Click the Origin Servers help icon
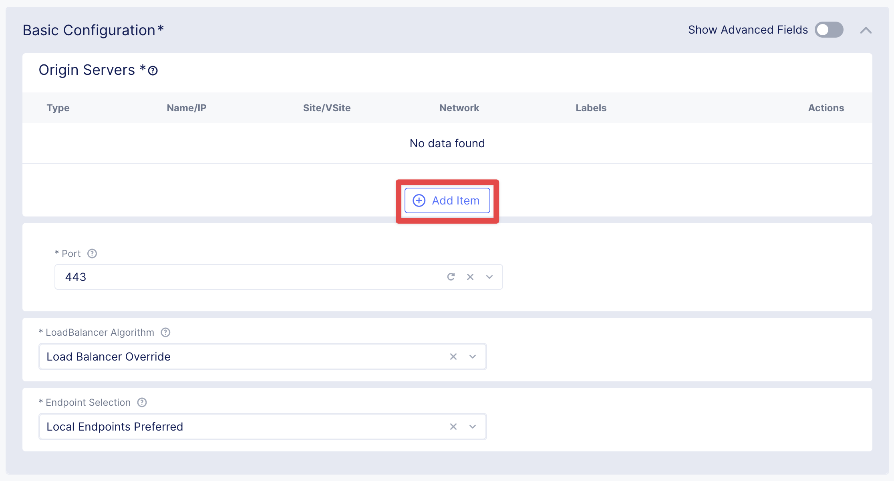 153,71
